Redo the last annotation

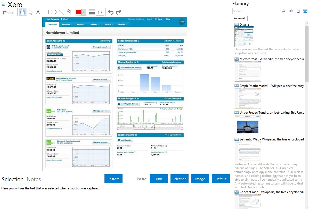118,12
